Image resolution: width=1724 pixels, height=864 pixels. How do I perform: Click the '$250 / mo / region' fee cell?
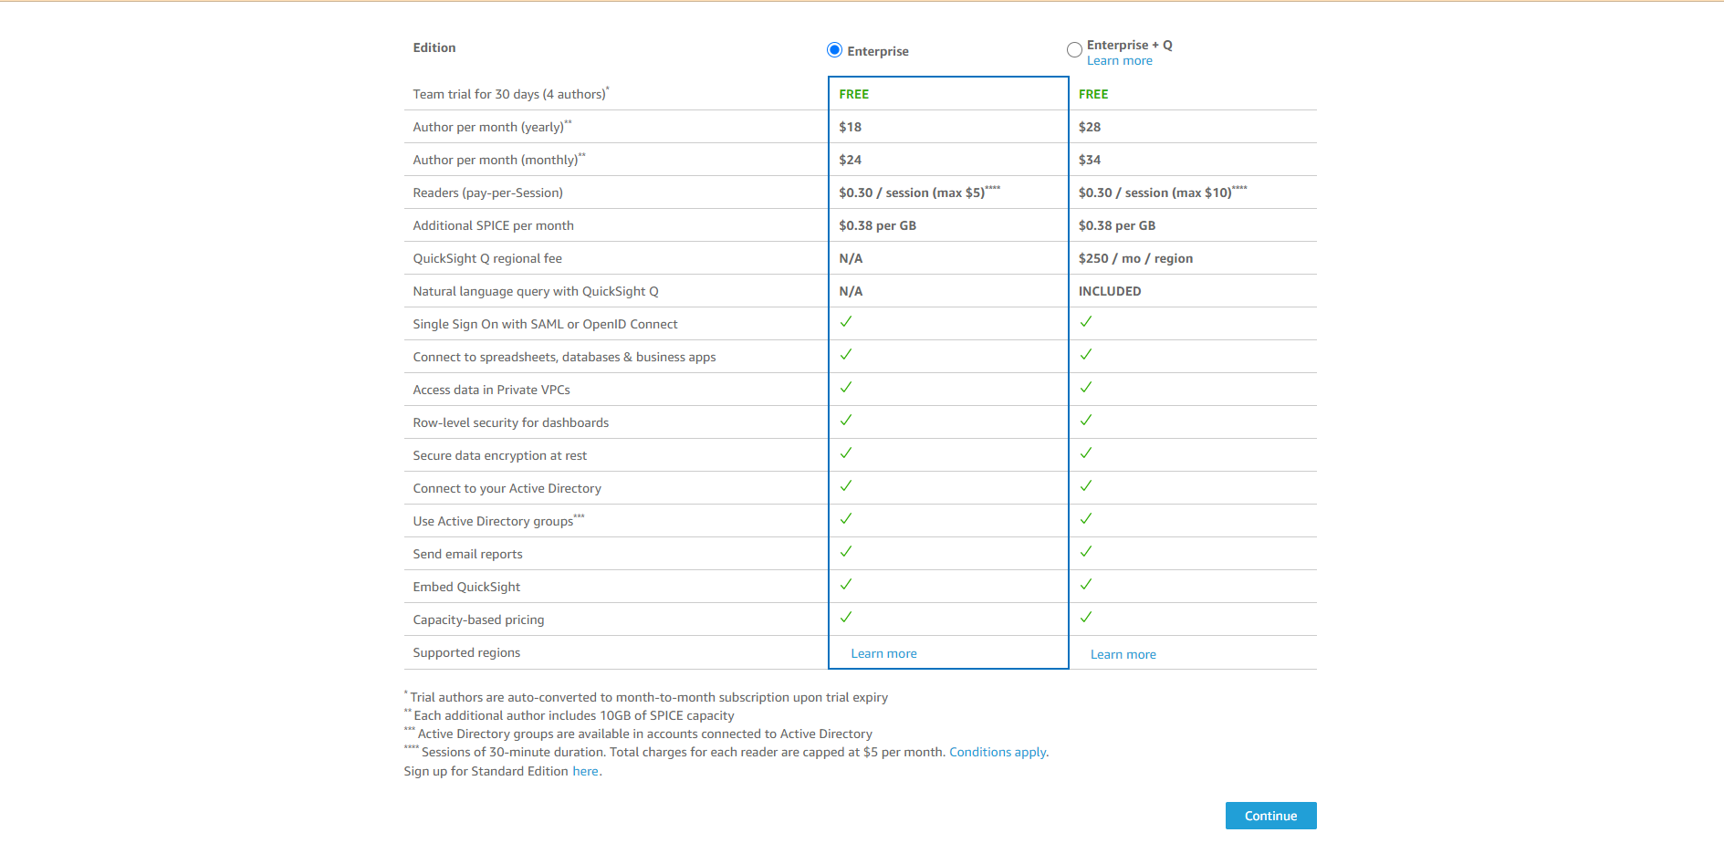point(1135,258)
